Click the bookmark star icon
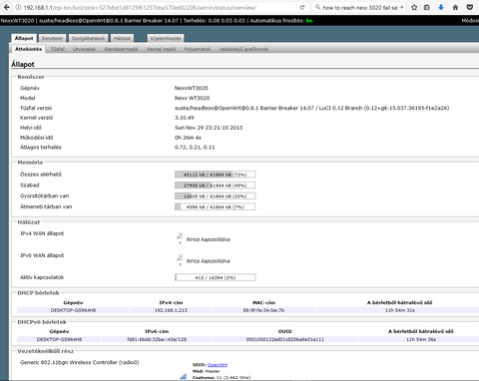The image size is (479, 381). pyautogui.click(x=414, y=7)
